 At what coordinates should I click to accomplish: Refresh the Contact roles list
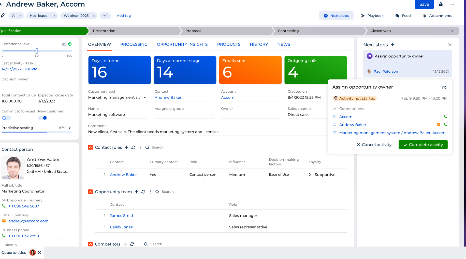click(x=133, y=147)
